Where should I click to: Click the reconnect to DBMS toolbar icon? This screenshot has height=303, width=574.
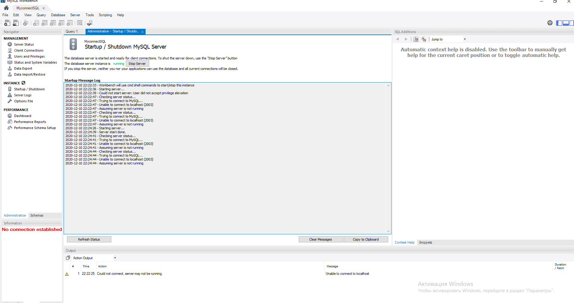[89, 23]
